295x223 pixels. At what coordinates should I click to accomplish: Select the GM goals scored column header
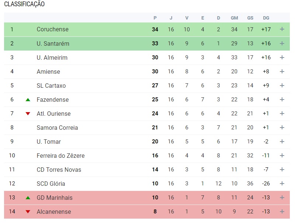tap(234, 18)
